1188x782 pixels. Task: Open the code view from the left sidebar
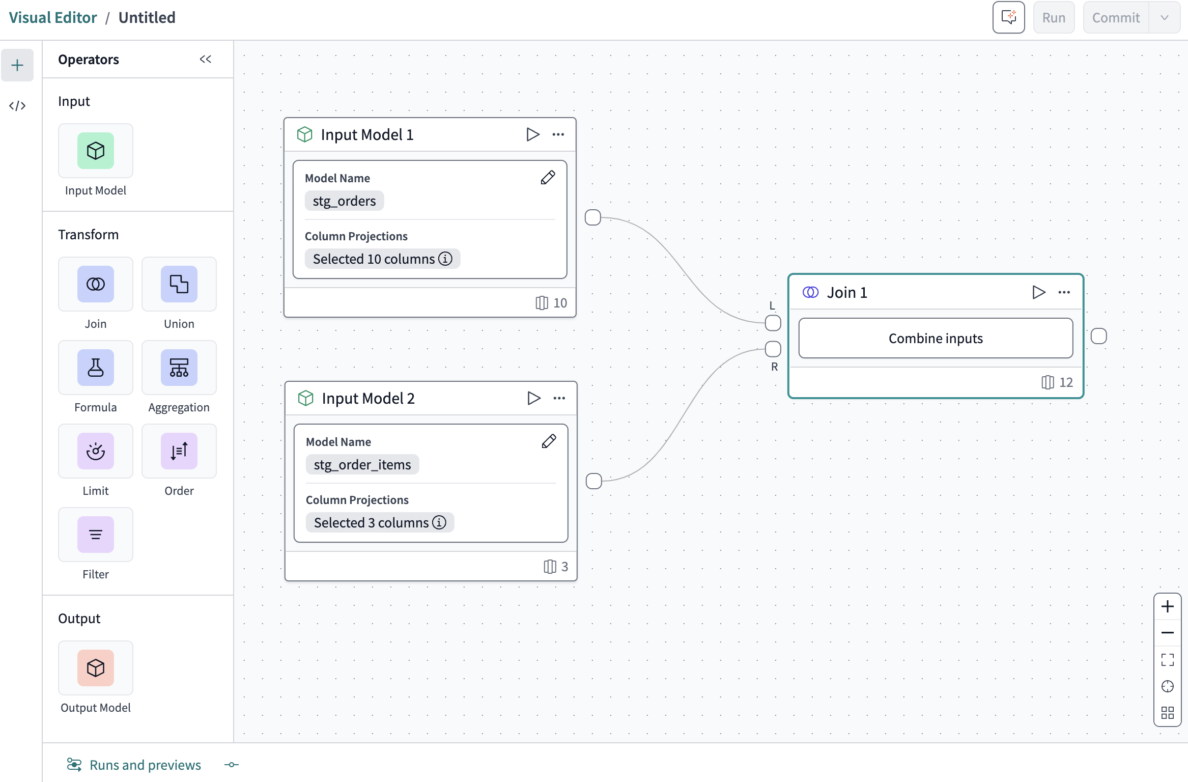[17, 105]
